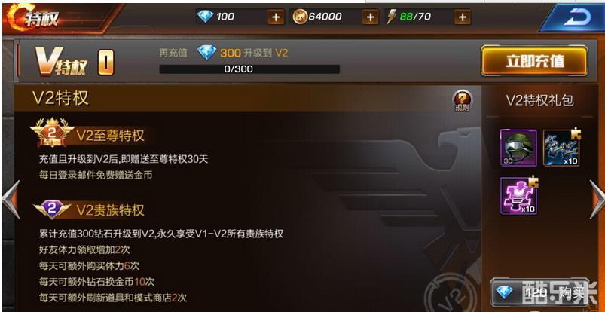Select the purple puzzle piece x10 item
Viewport: 605px width, 312px height.
tap(518, 196)
